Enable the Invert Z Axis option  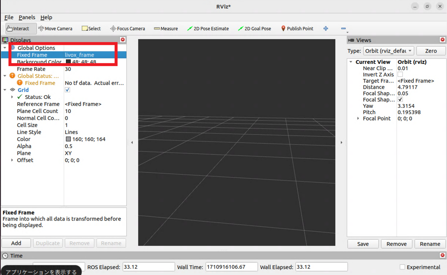(x=399, y=74)
